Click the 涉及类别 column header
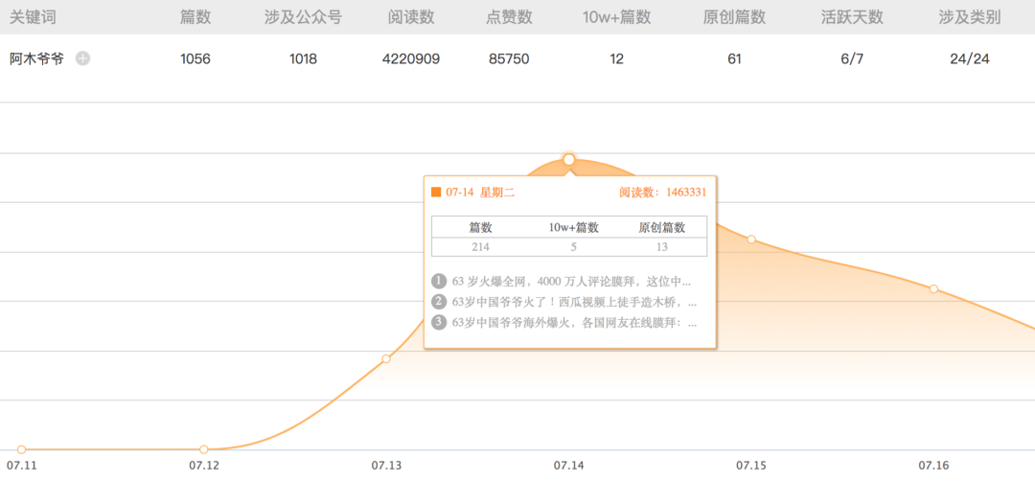 [970, 18]
